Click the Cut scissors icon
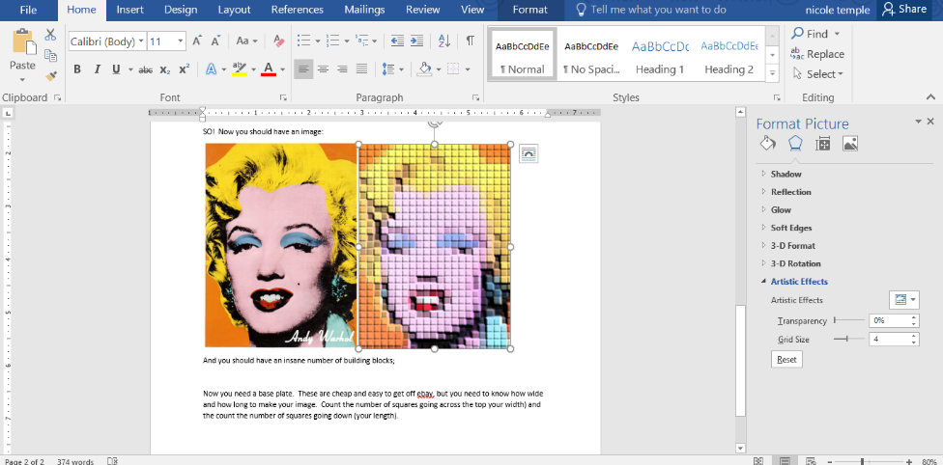Image resolution: width=943 pixels, height=465 pixels. point(50,34)
